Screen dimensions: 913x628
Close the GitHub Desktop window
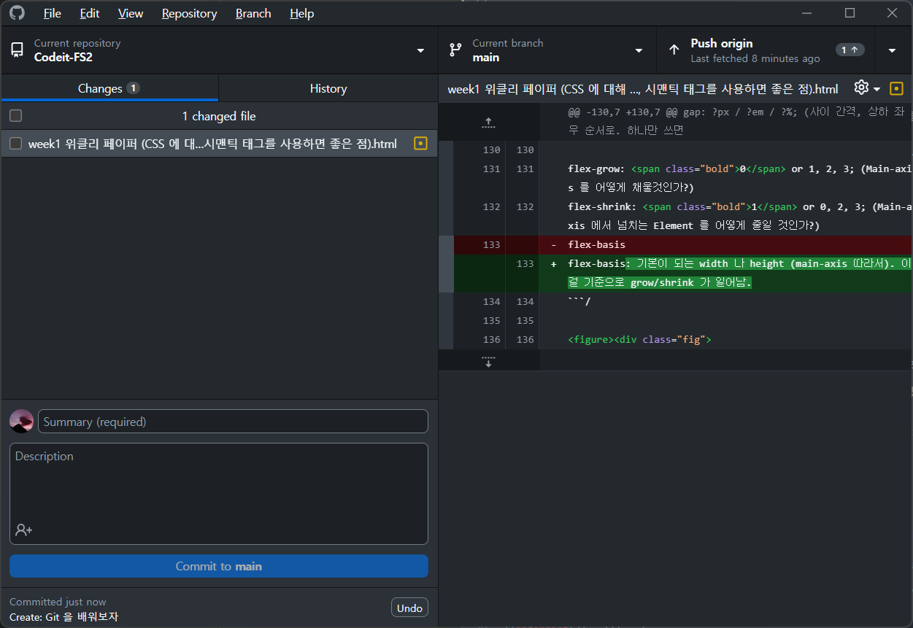[x=892, y=13]
